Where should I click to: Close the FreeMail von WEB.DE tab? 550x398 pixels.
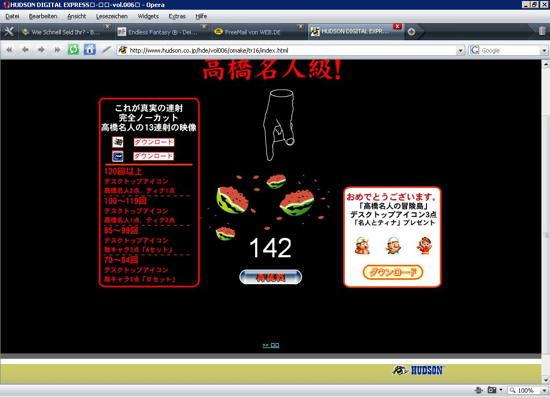tap(300, 26)
